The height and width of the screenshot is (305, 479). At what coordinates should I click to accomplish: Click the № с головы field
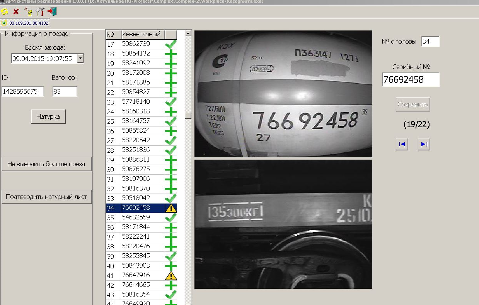pyautogui.click(x=430, y=41)
